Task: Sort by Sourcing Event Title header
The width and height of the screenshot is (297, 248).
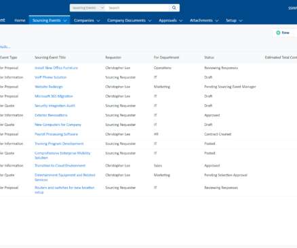Action: coord(50,58)
